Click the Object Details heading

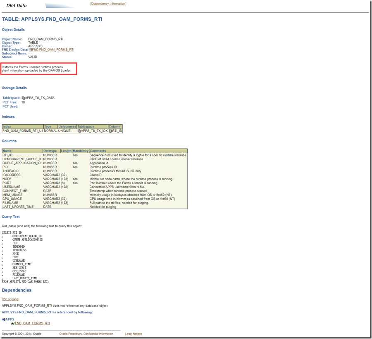pos(13,30)
